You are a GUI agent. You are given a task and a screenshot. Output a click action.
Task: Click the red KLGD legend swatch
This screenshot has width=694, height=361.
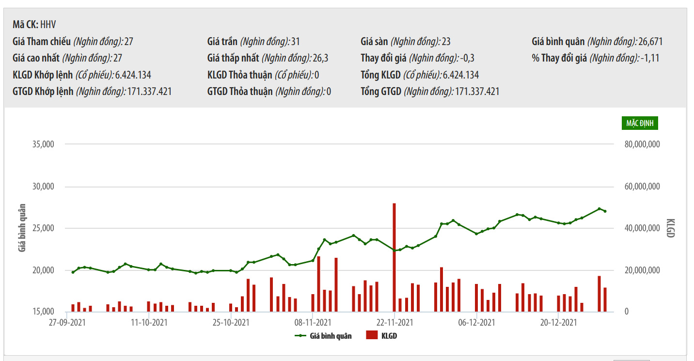(372, 335)
